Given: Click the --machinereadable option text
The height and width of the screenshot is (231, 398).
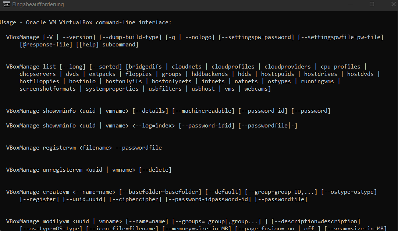Looking at the screenshot, I should [x=203, y=111].
